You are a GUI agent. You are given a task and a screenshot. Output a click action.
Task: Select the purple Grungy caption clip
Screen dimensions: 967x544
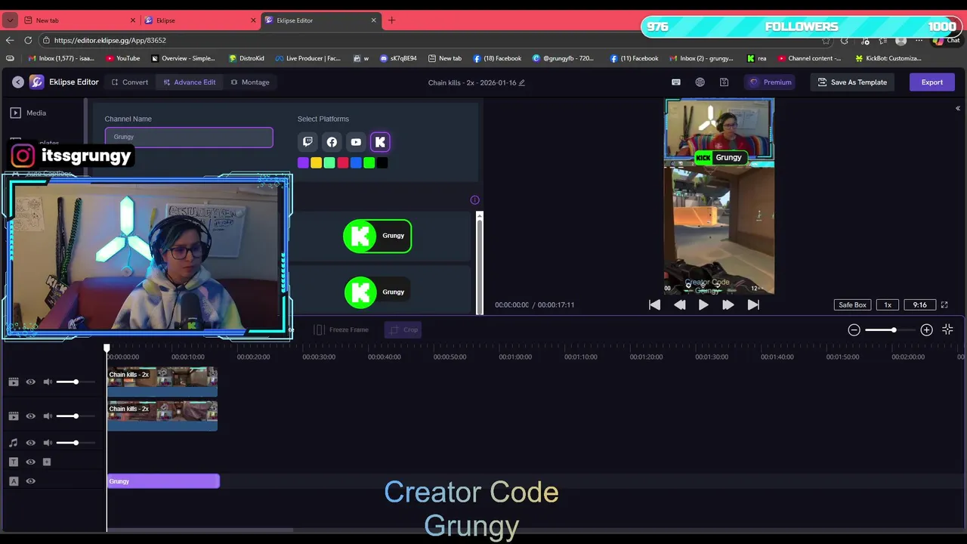[x=163, y=481]
